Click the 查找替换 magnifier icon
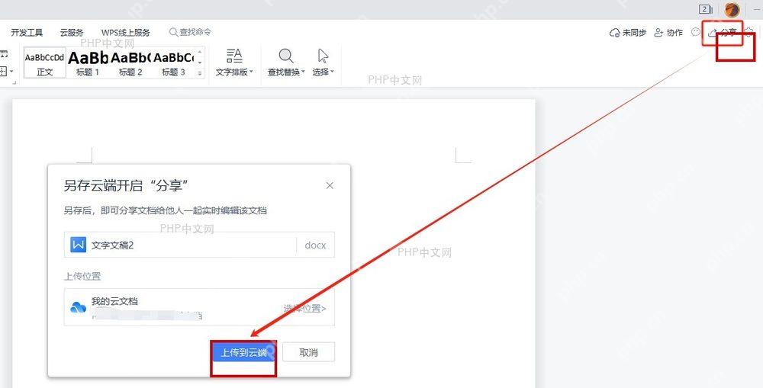The image size is (763, 388). pos(286,56)
